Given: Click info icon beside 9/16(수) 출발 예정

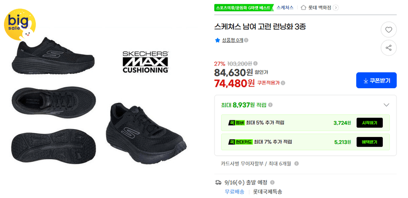Looking at the screenshot, I should tap(272, 182).
